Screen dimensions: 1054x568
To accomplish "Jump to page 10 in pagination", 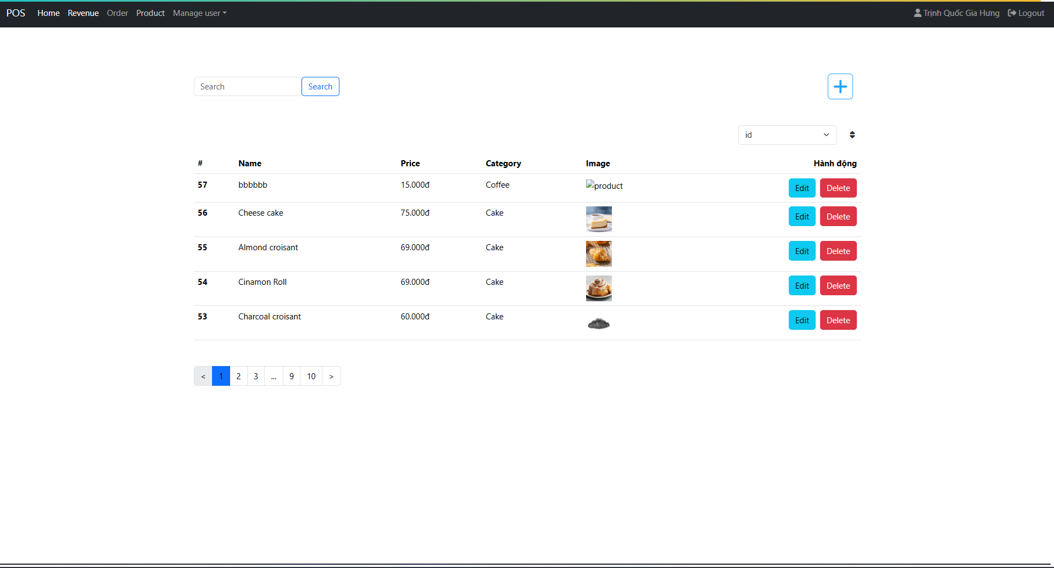I will [311, 376].
